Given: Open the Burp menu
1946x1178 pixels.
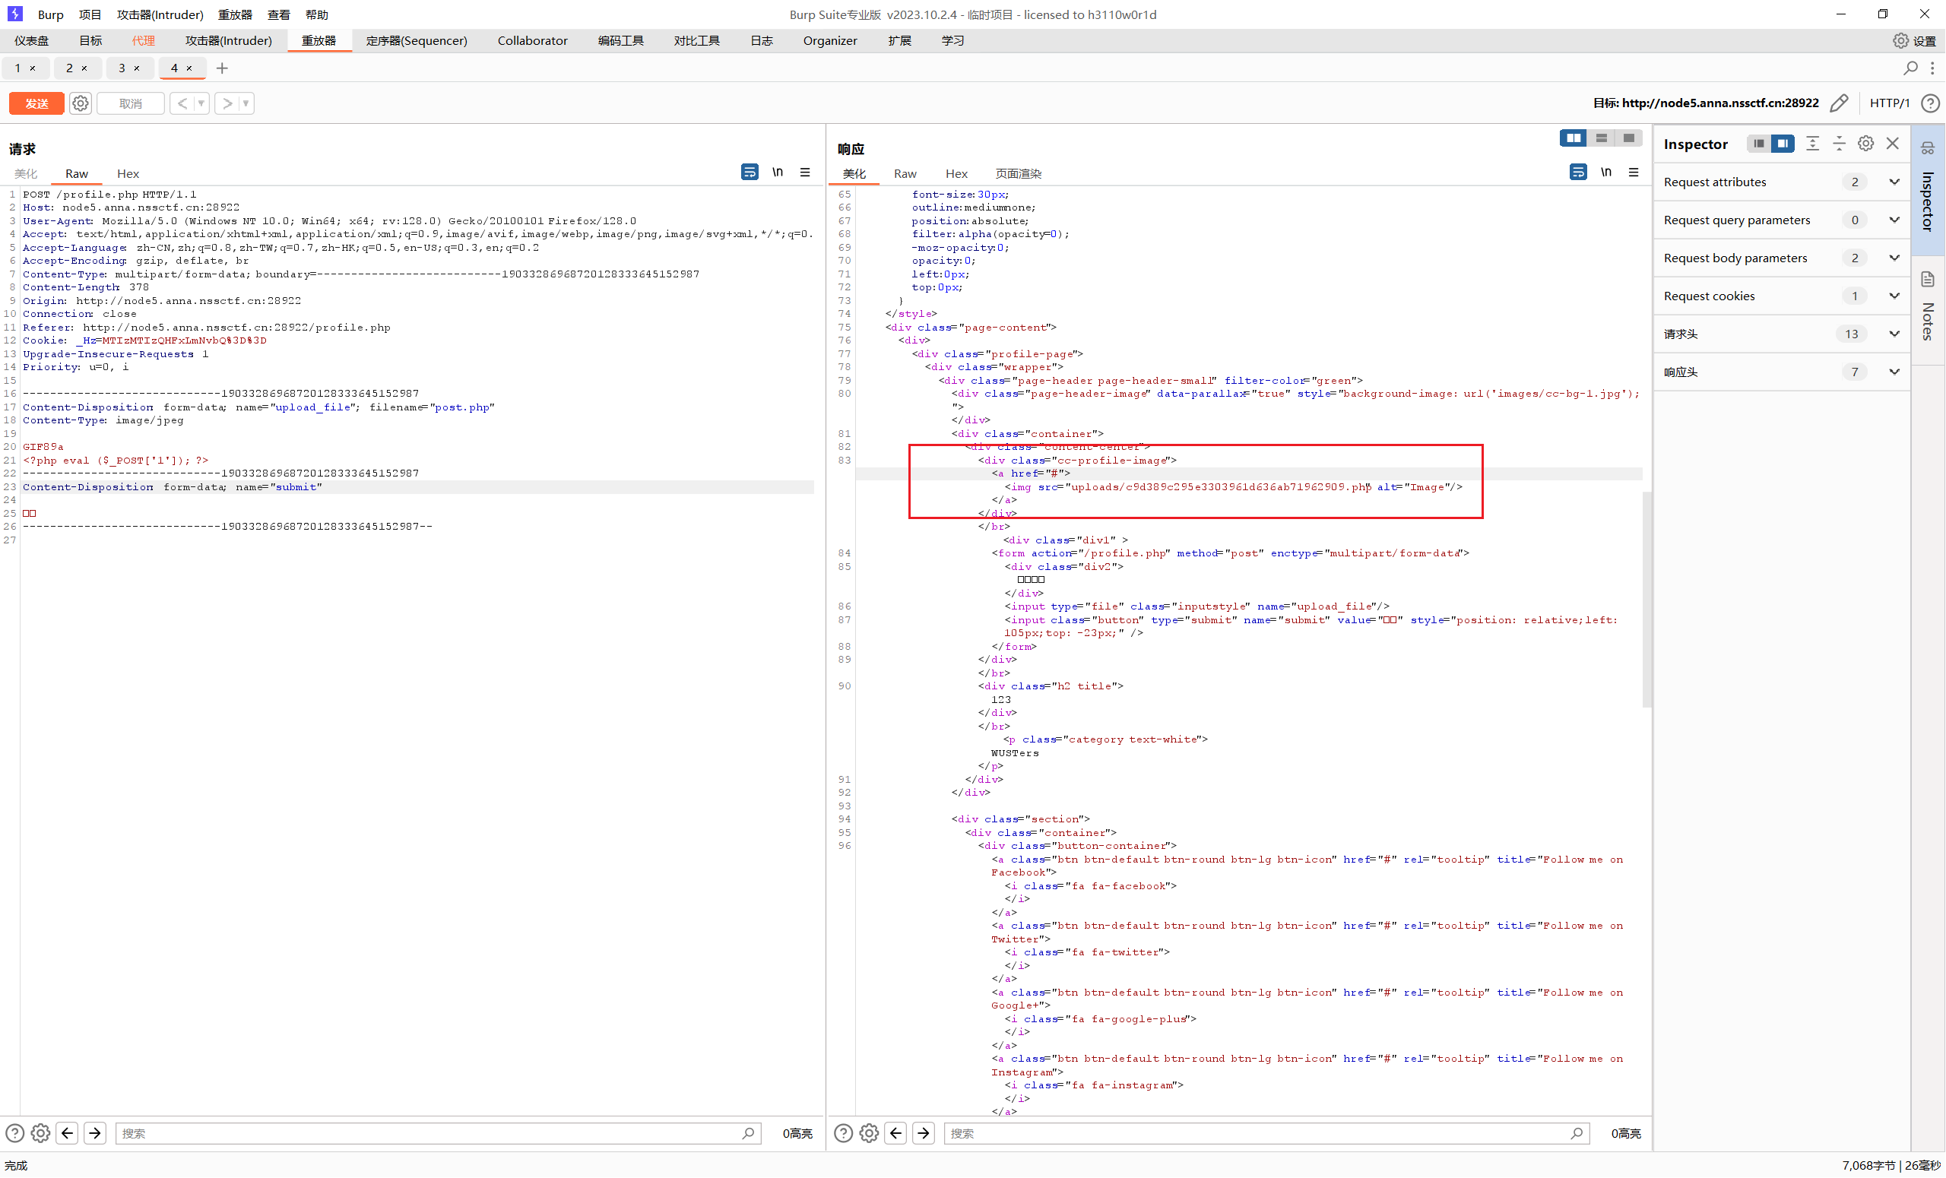Looking at the screenshot, I should [x=50, y=14].
